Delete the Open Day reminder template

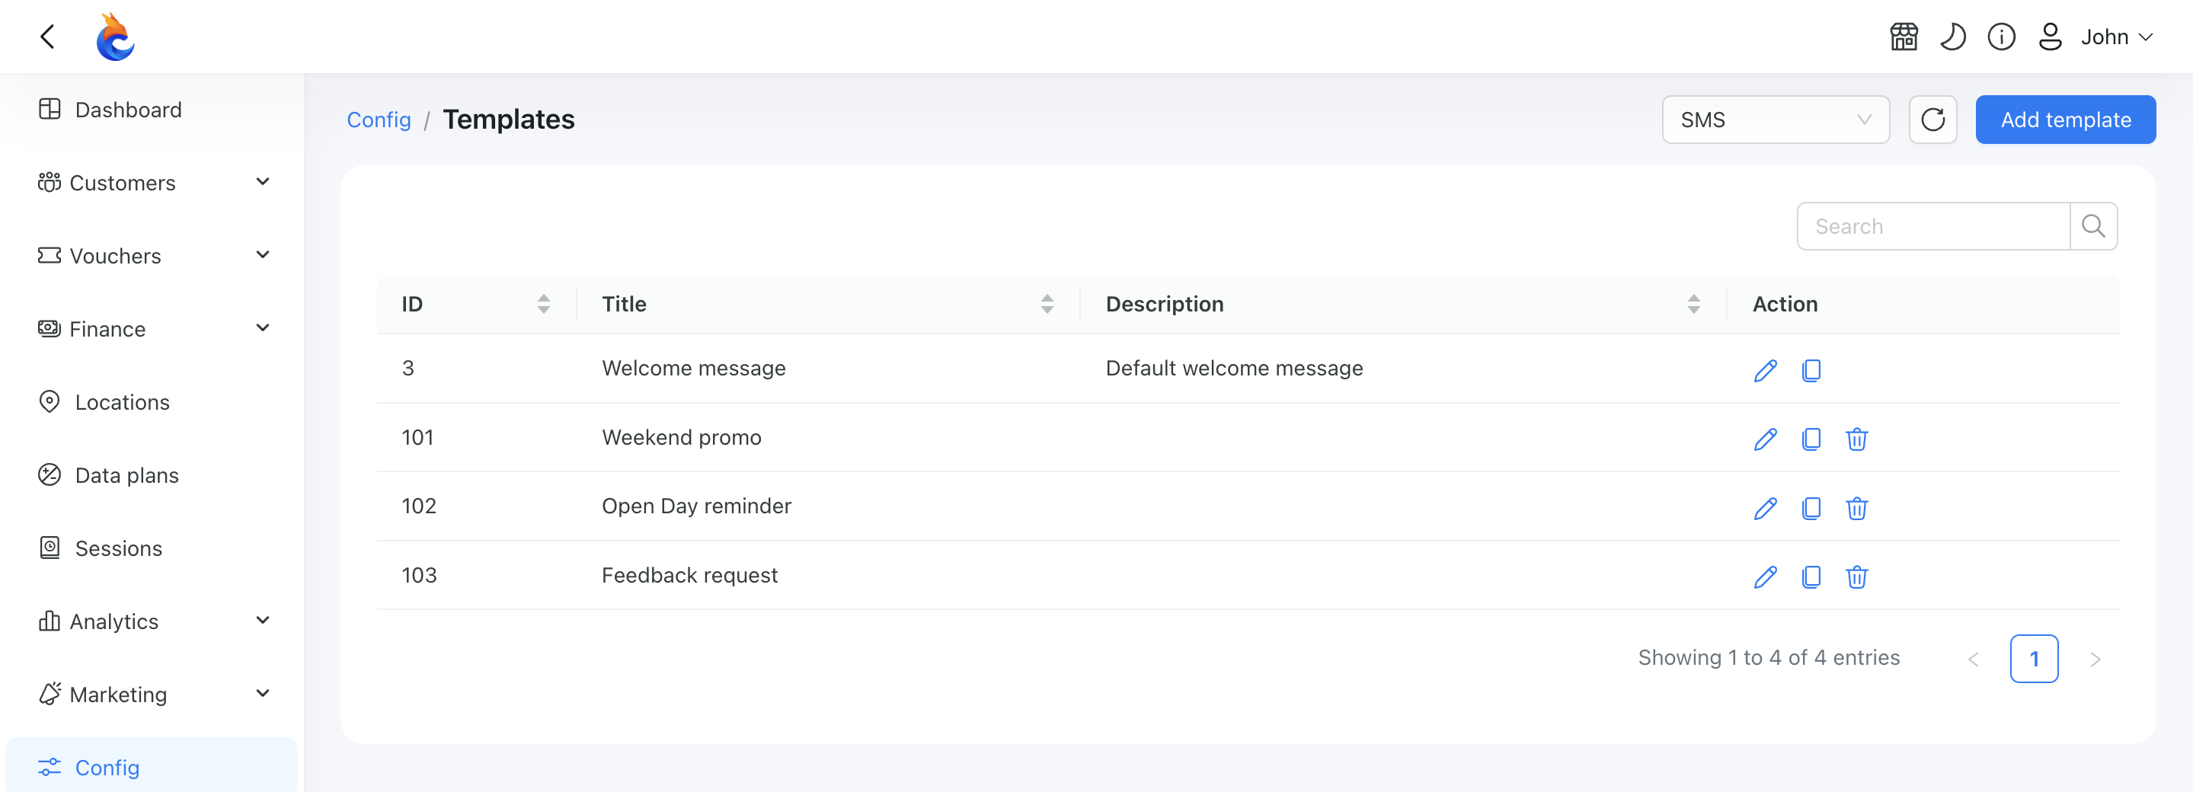tap(1857, 508)
